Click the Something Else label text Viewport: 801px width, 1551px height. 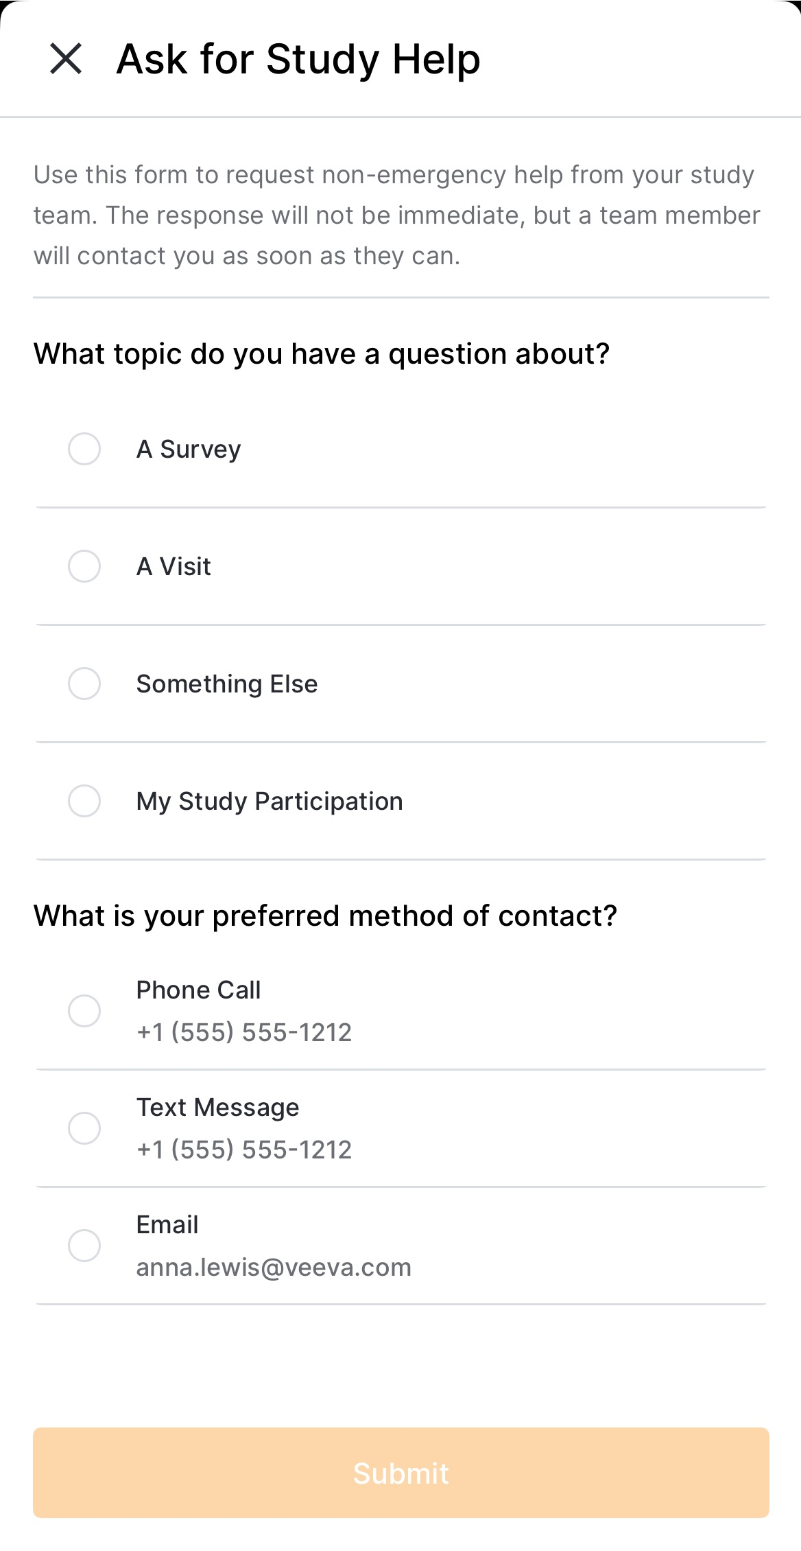[x=227, y=684]
